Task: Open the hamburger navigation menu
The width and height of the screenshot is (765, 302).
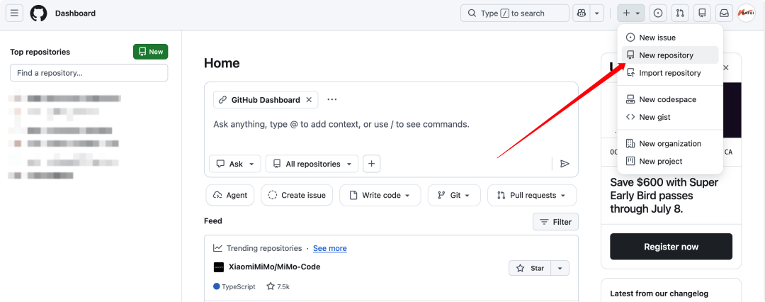Action: pyautogui.click(x=14, y=13)
